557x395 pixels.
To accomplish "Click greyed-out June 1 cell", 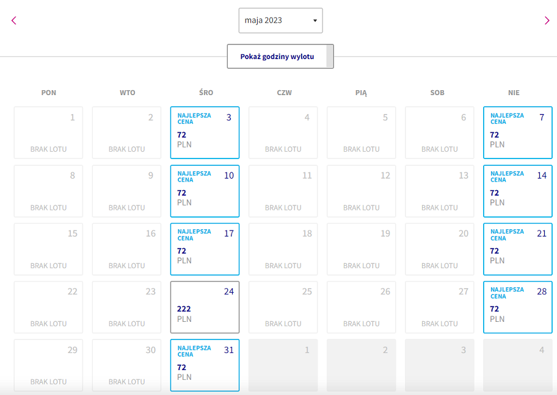I will (283, 365).
